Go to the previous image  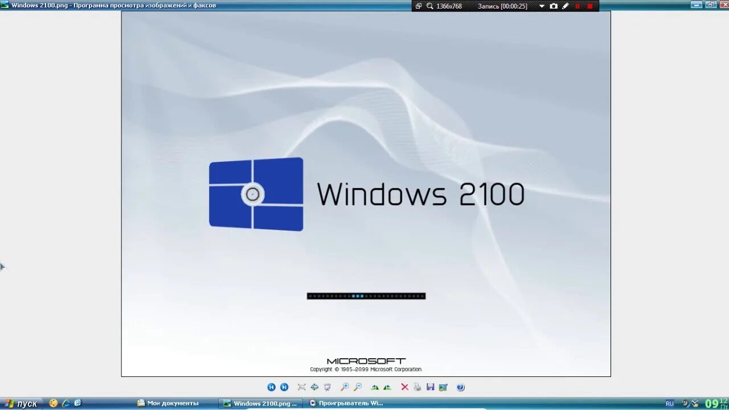[x=271, y=387]
